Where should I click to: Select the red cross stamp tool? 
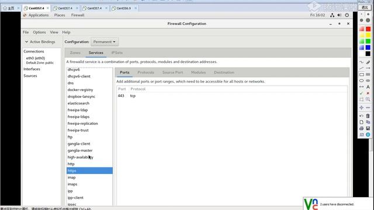(x=368, y=93)
